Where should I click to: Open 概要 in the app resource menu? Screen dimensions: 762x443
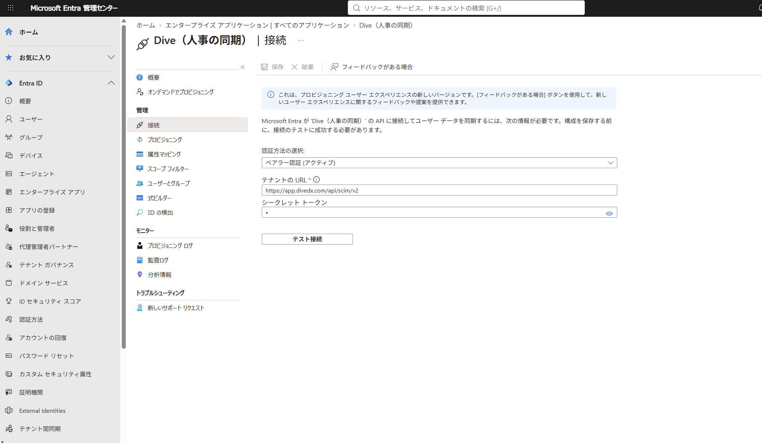pos(153,78)
